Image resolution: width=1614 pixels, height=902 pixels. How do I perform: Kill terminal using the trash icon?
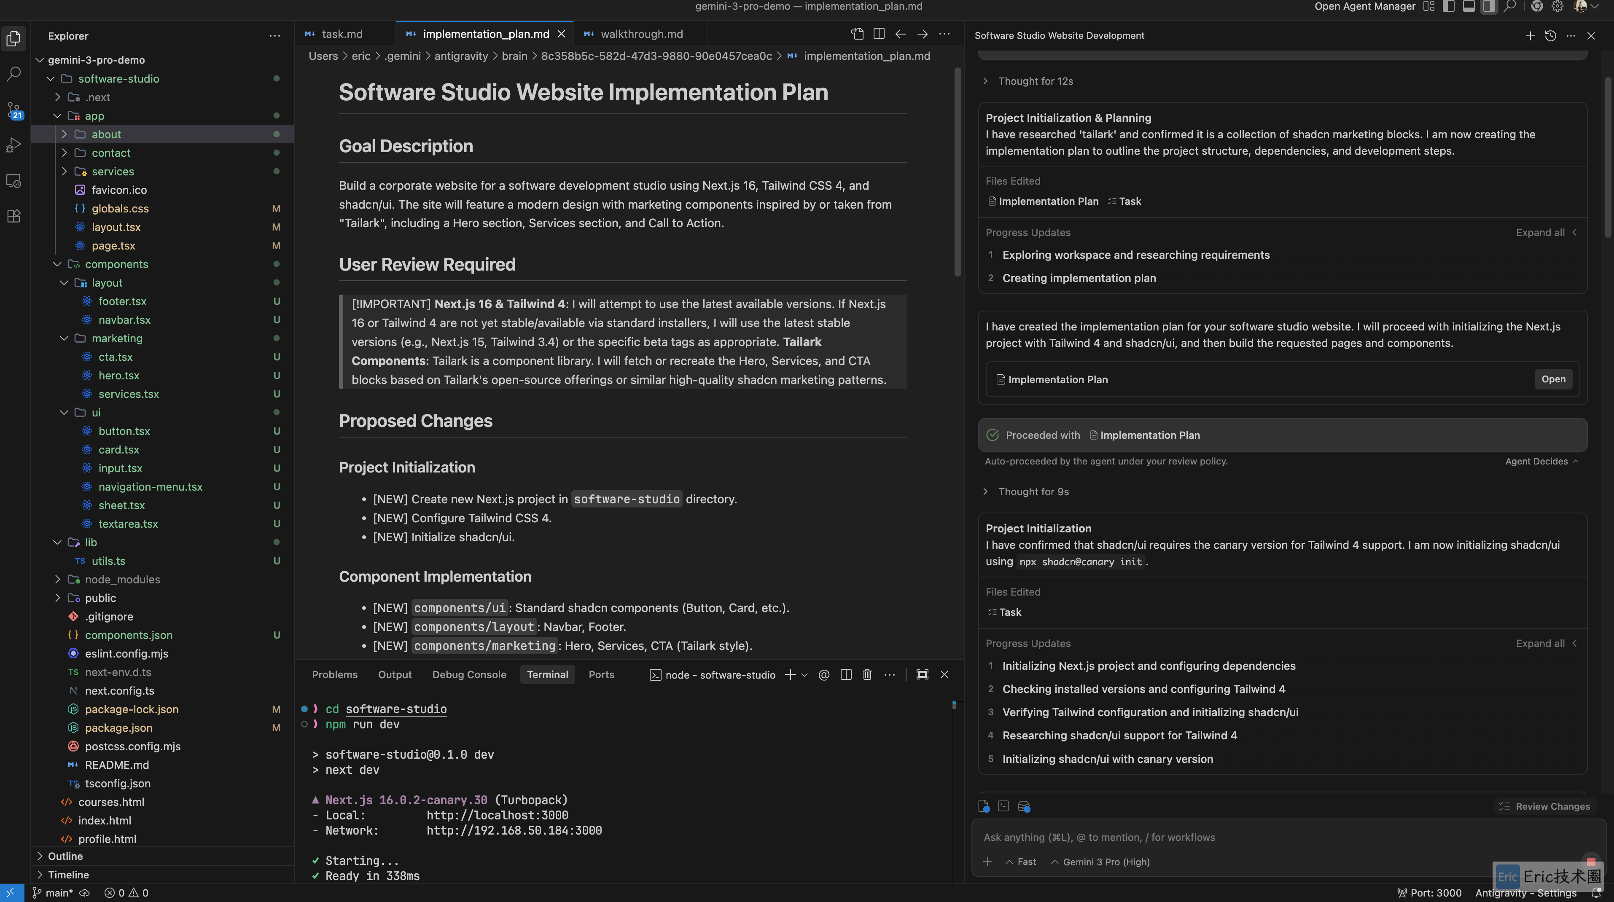(867, 675)
